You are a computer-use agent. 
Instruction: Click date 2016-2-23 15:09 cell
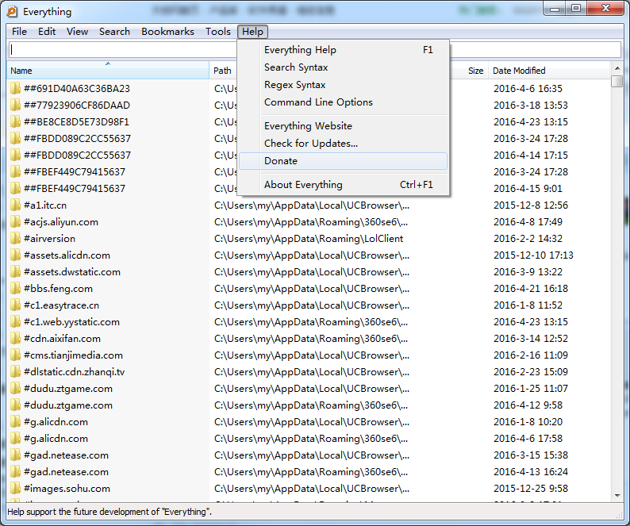[531, 372]
